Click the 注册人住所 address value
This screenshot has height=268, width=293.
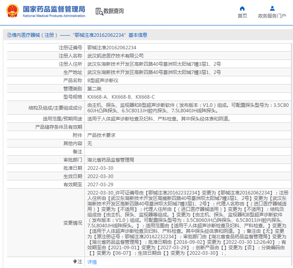coord(154,64)
